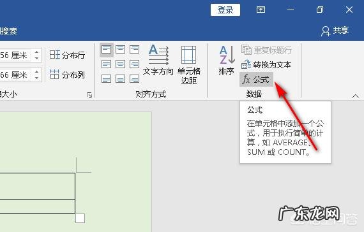Click 重复标题行 repeat header rows
The height and width of the screenshot is (232, 364).
266,50
